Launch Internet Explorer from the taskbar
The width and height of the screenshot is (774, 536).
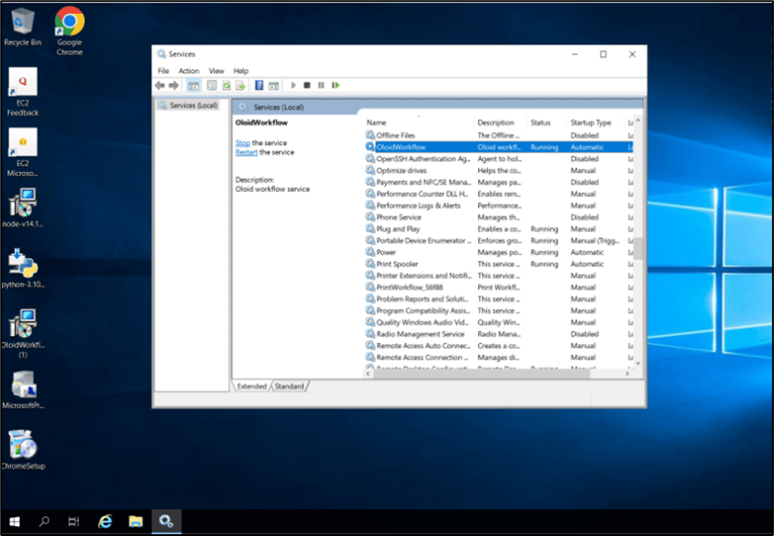point(105,521)
